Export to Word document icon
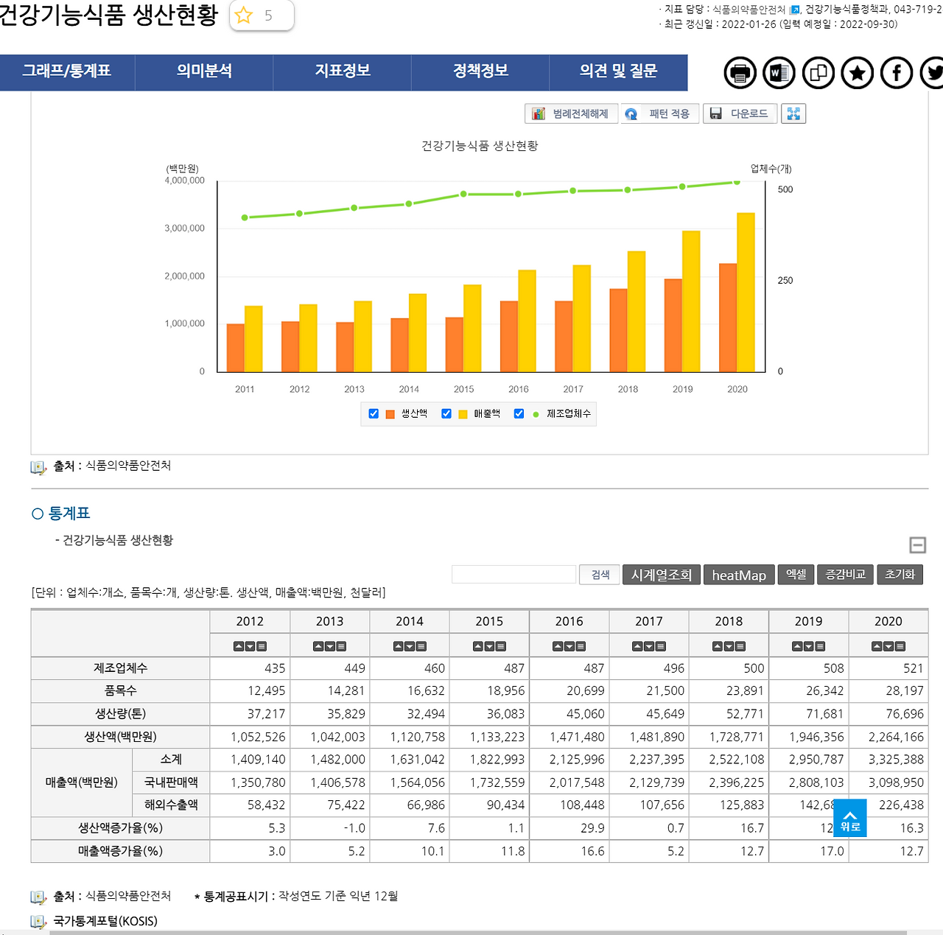943x935 pixels. click(779, 73)
